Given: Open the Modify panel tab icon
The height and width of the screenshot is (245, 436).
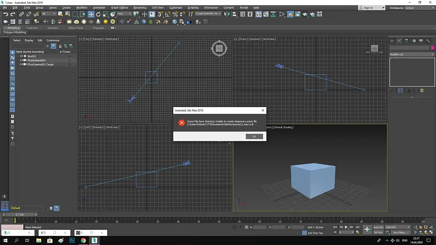Looking at the screenshot, I should (x=399, y=41).
